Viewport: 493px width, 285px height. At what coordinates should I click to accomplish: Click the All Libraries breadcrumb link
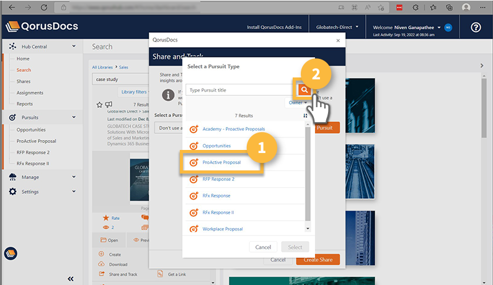(x=102, y=68)
